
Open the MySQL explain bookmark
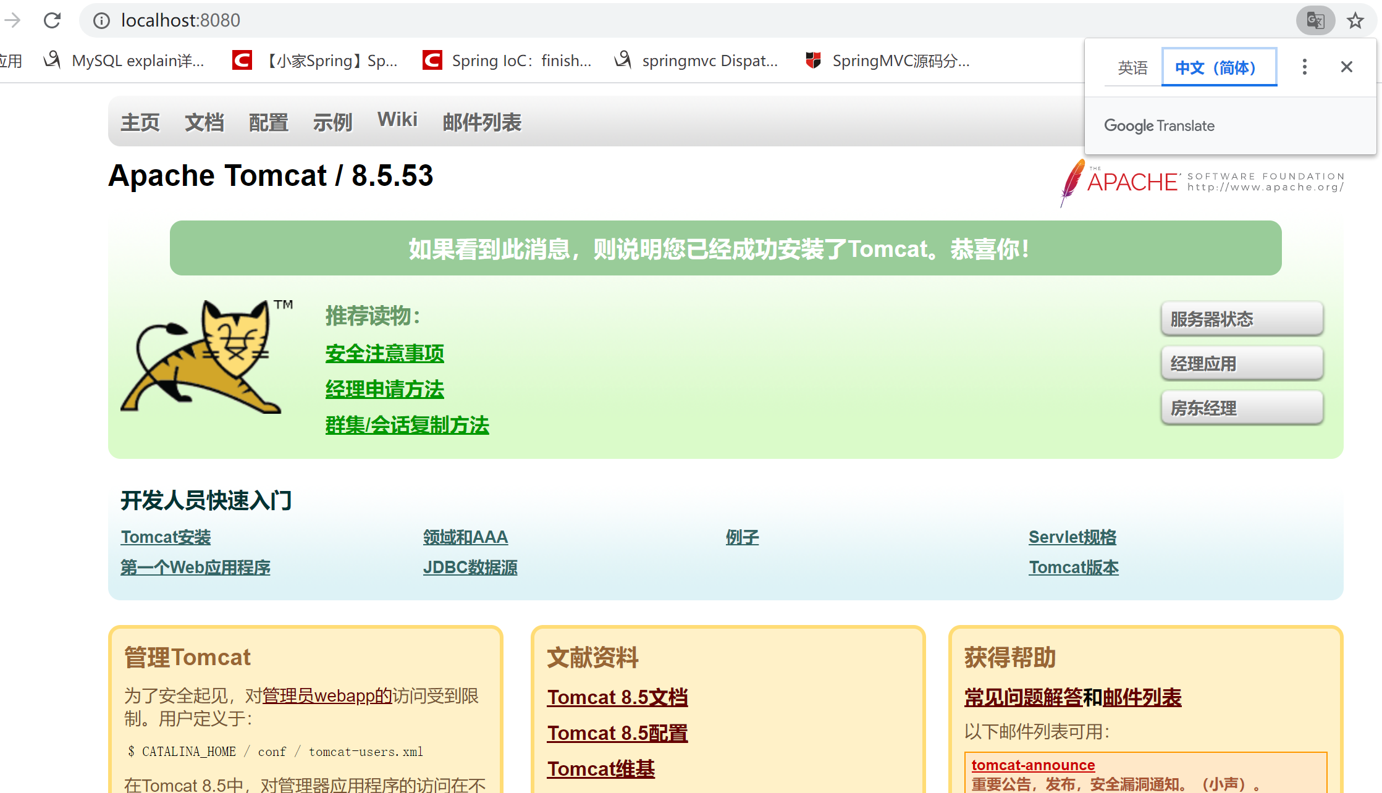tap(124, 61)
